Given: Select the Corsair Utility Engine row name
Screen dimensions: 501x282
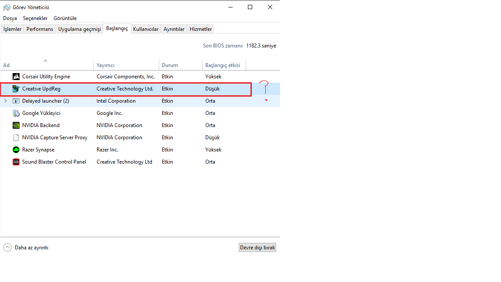Looking at the screenshot, I should pos(46,77).
